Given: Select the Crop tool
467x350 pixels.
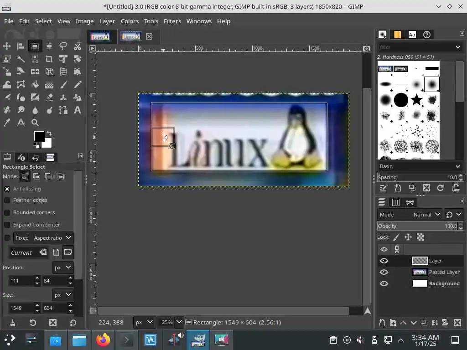Looking at the screenshot, I should [x=49, y=59].
